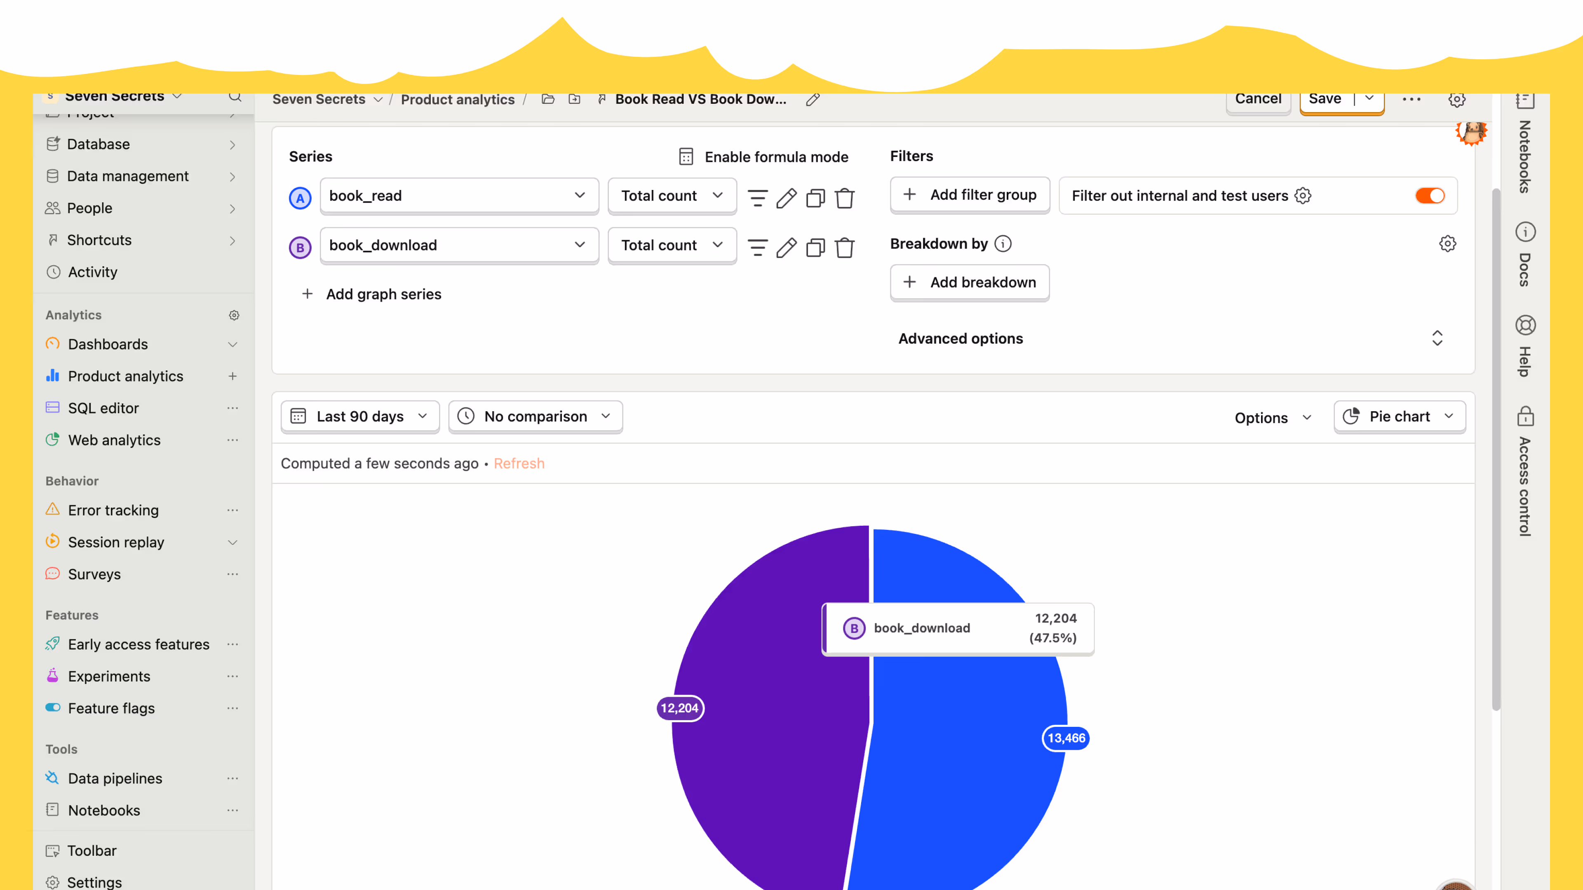Edit the insight title with pencil icon
This screenshot has width=1583, height=890.
pyautogui.click(x=813, y=99)
